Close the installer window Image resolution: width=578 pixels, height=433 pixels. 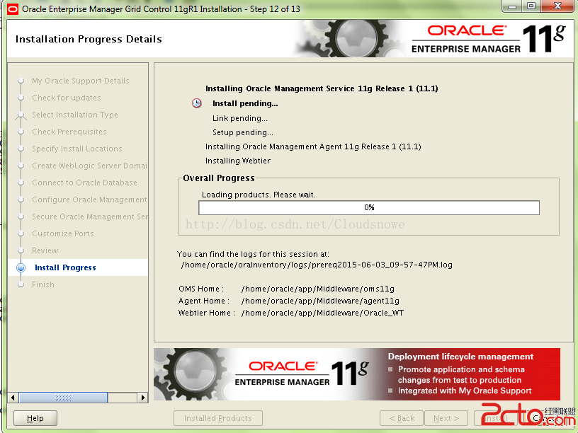557,6
